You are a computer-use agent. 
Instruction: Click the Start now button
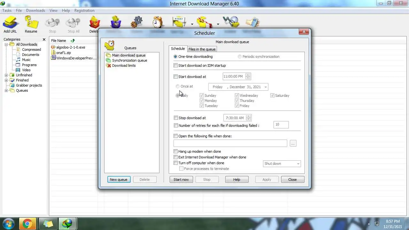coord(181,180)
